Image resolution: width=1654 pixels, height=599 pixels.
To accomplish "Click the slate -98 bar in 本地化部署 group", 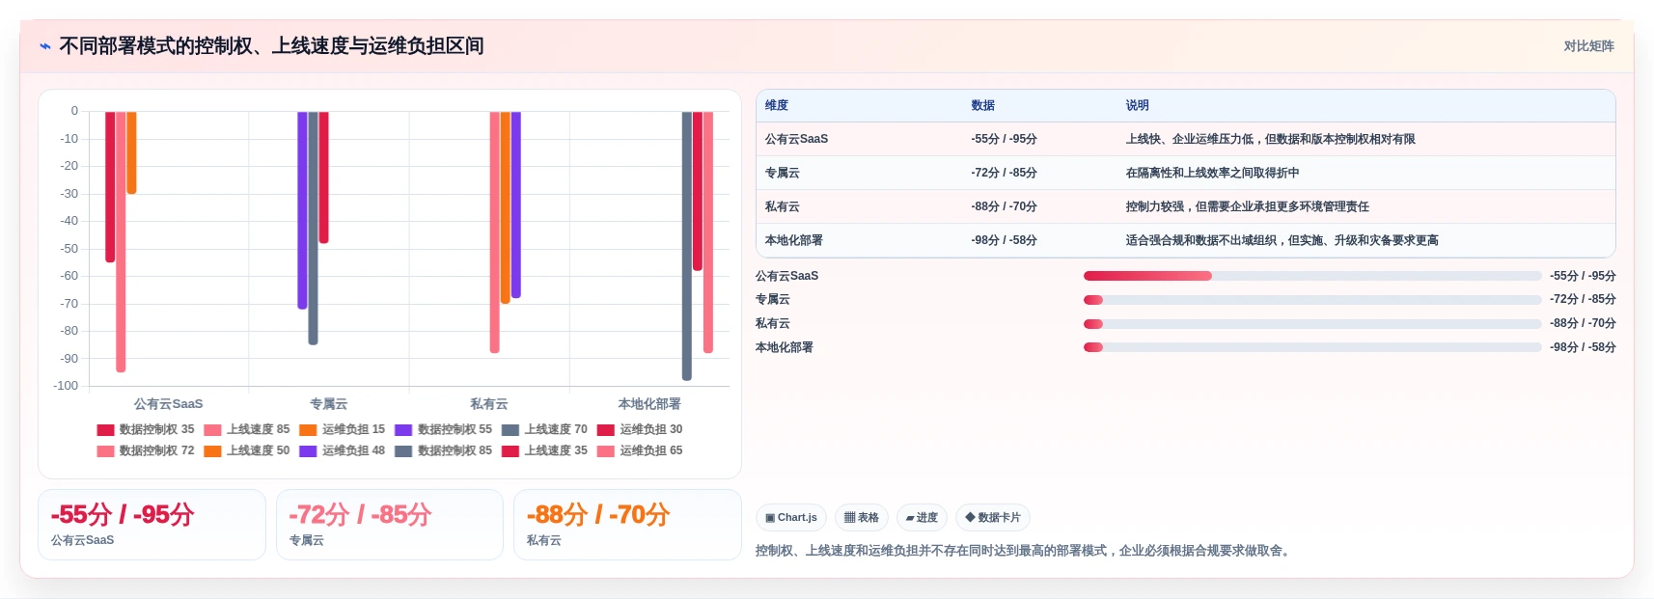I will click(687, 246).
